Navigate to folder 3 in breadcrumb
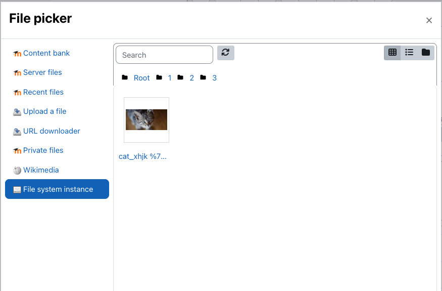442x291 pixels. tap(215, 78)
